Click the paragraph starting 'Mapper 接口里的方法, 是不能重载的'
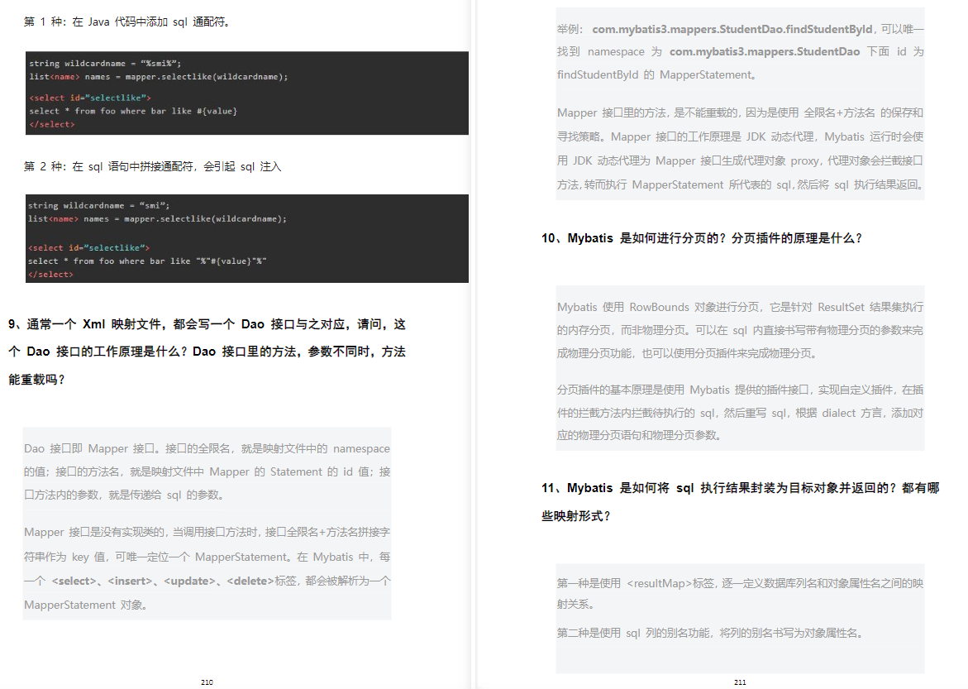The height and width of the screenshot is (689, 968). (x=740, y=148)
